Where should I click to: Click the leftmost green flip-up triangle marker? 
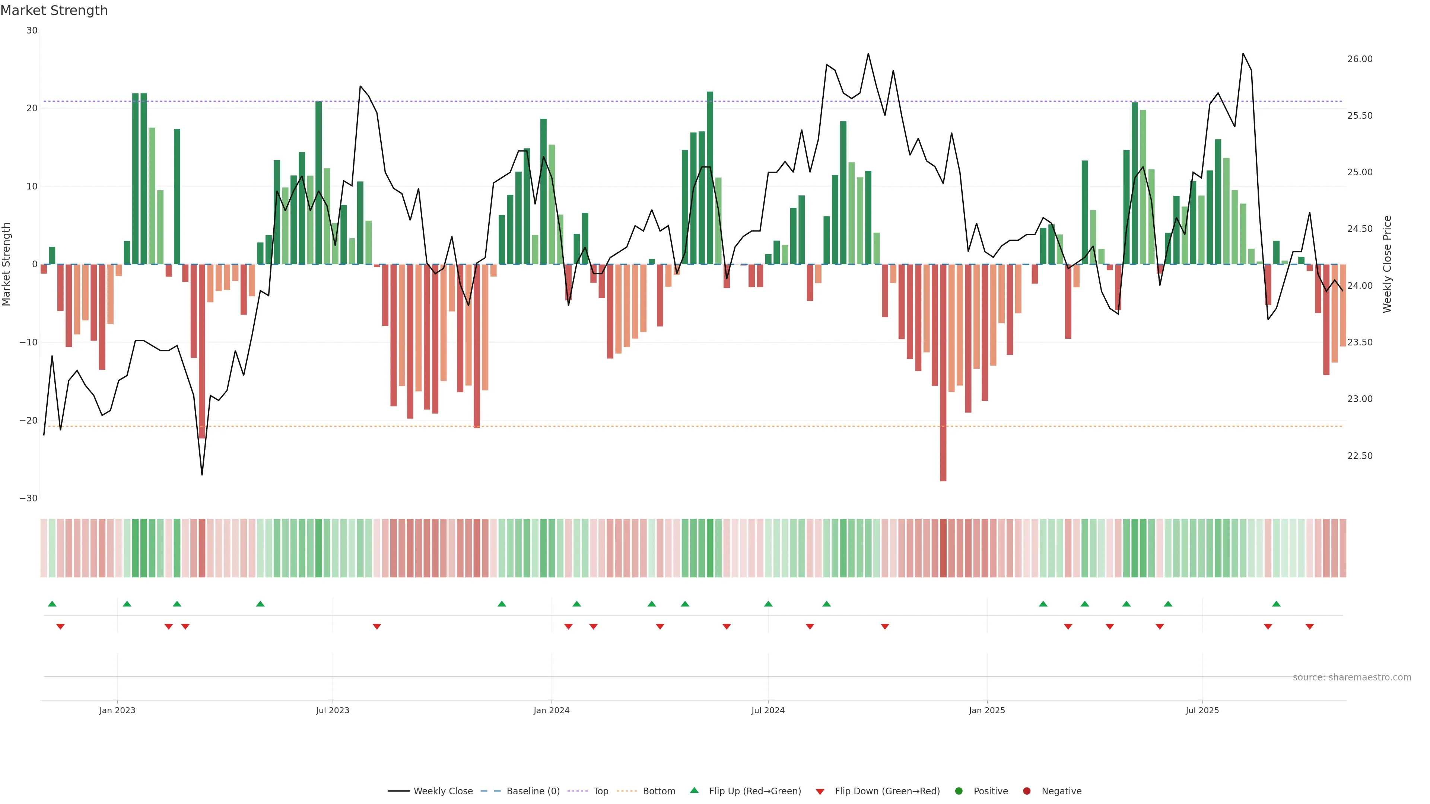pos(52,604)
